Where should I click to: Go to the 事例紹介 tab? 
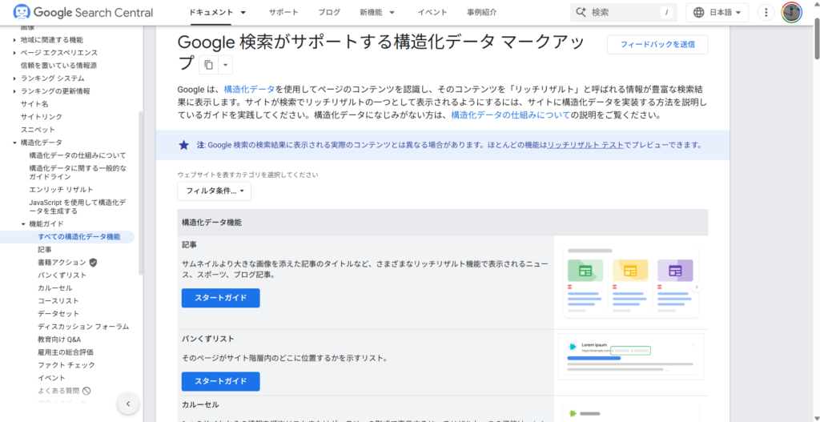(481, 12)
